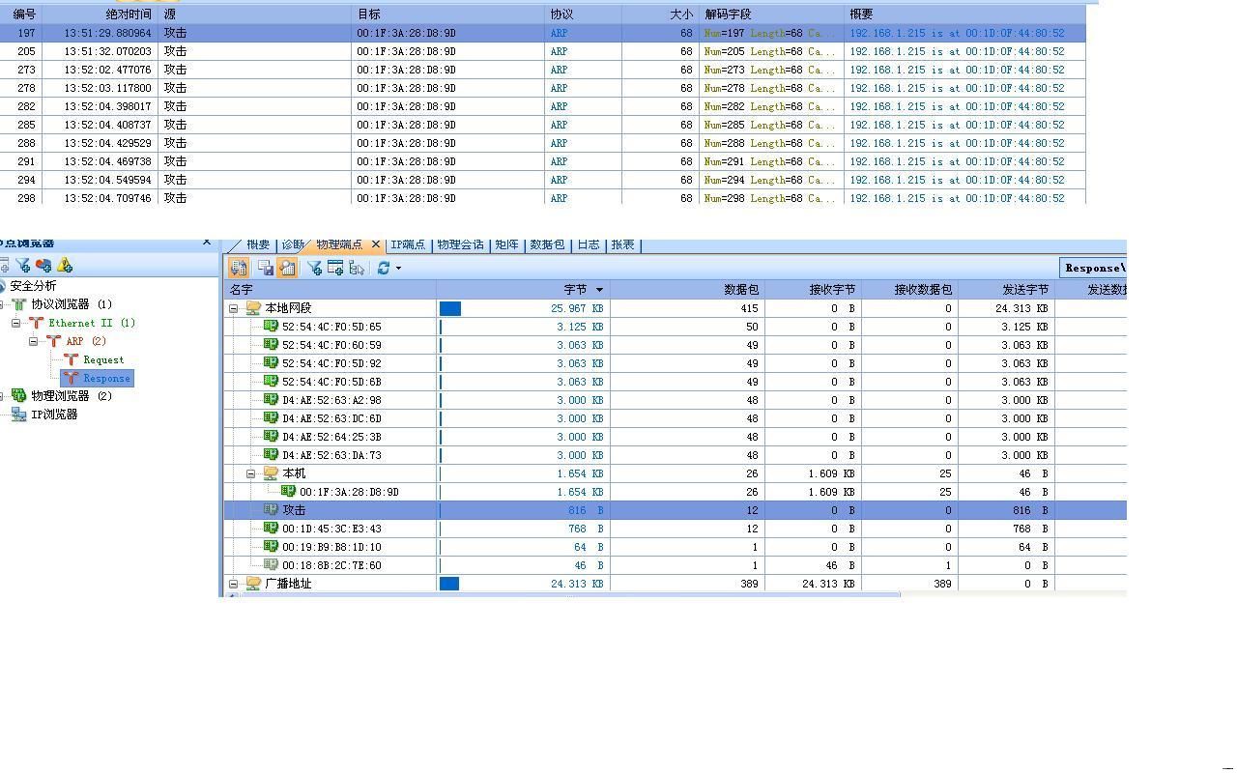
Task: Select IP浏览器 in the node browser
Action: [53, 415]
